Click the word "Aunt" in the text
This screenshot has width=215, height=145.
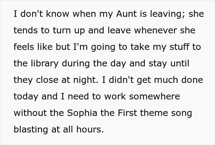[127, 14]
